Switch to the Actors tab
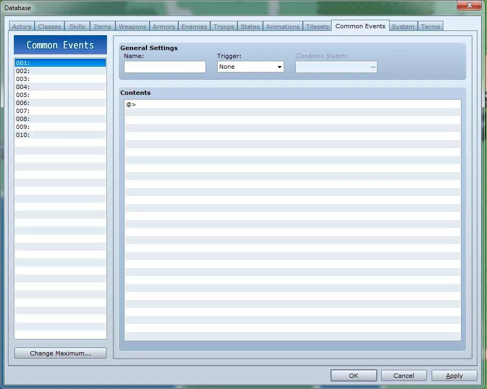 (22, 27)
